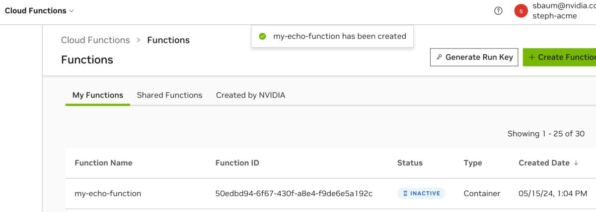This screenshot has width=596, height=212.
Task: Click the plus icon on Create Function
Action: click(x=531, y=57)
